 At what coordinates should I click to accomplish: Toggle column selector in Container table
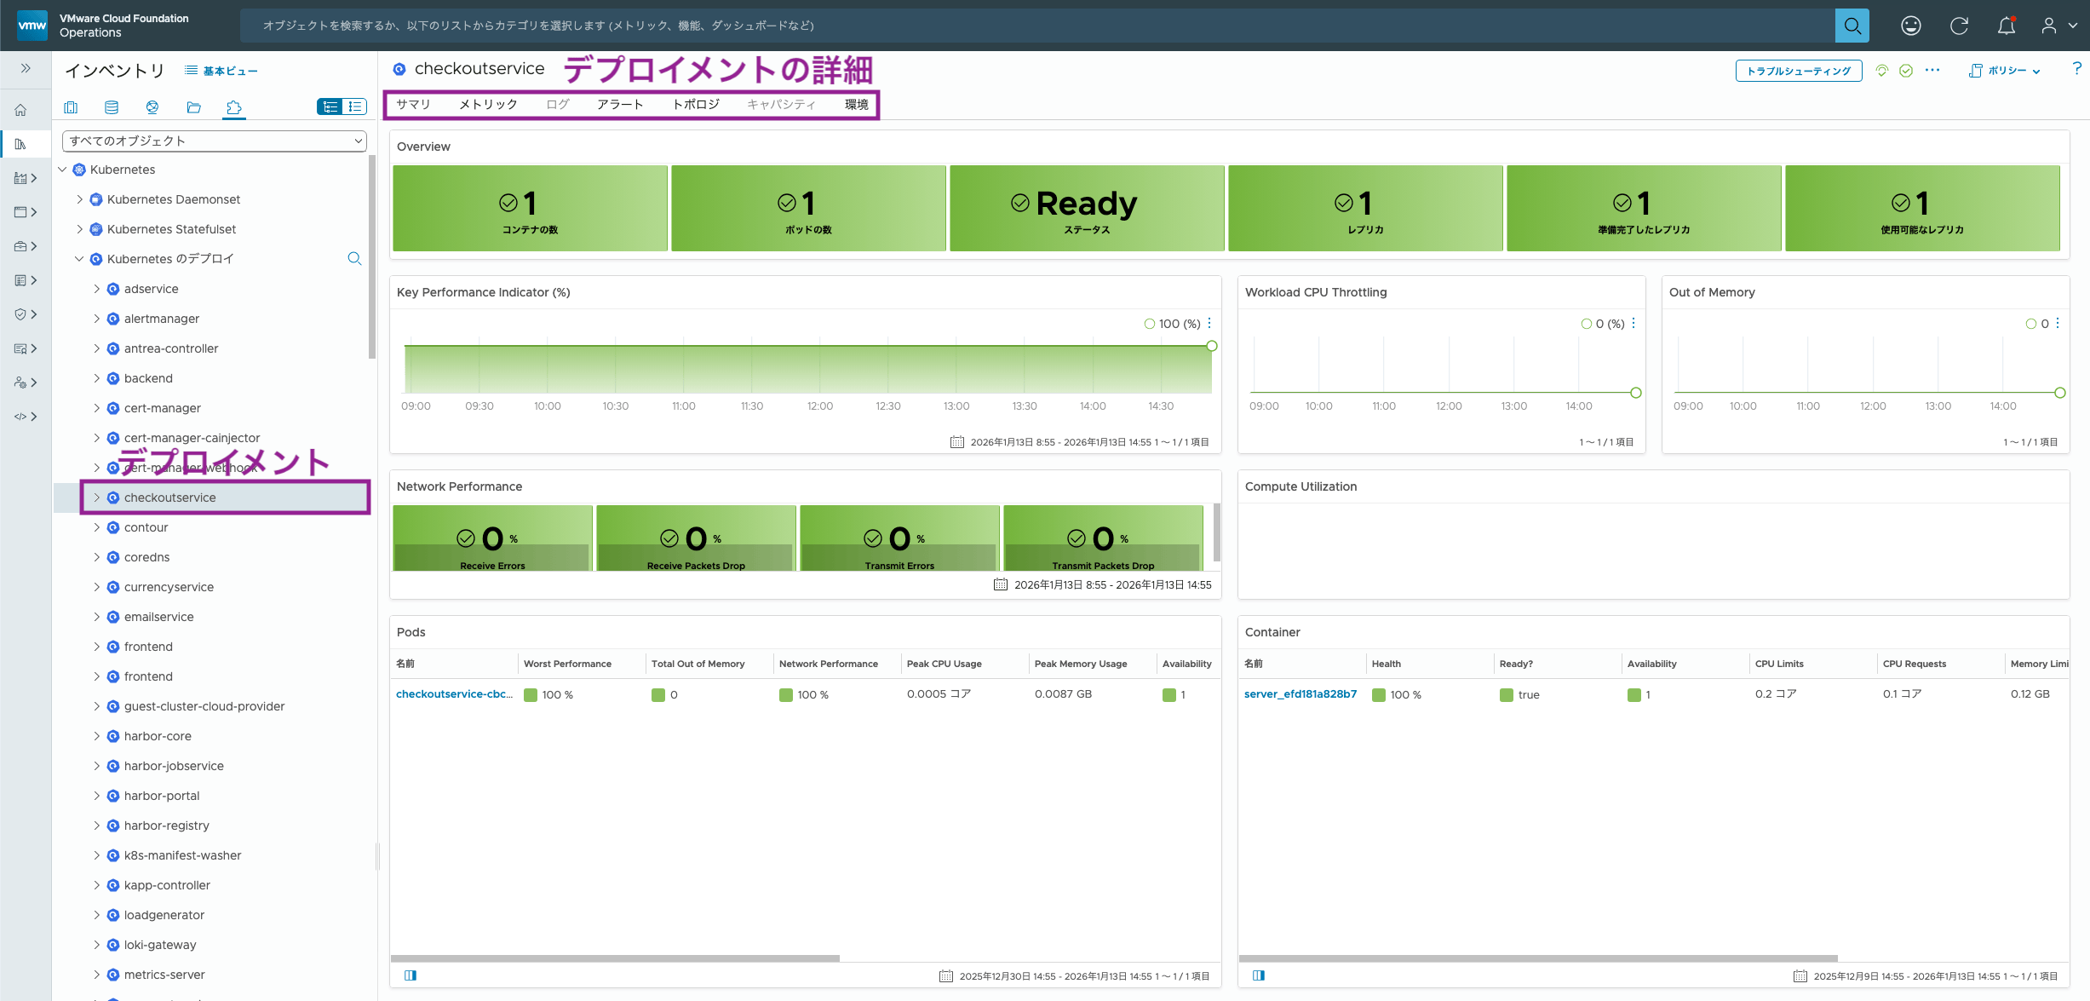1259,975
